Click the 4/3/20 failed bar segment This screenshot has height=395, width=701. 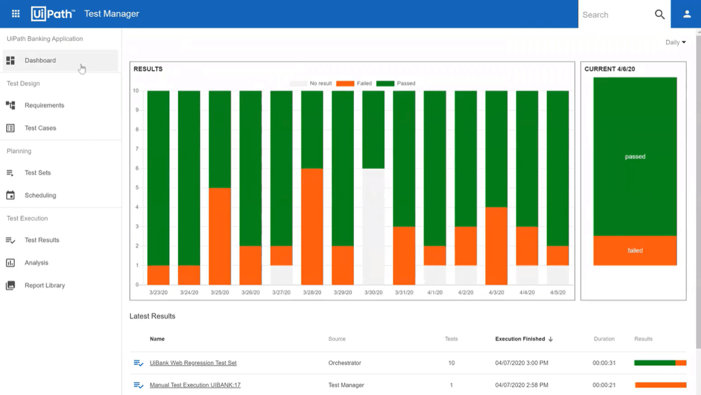pyautogui.click(x=496, y=246)
